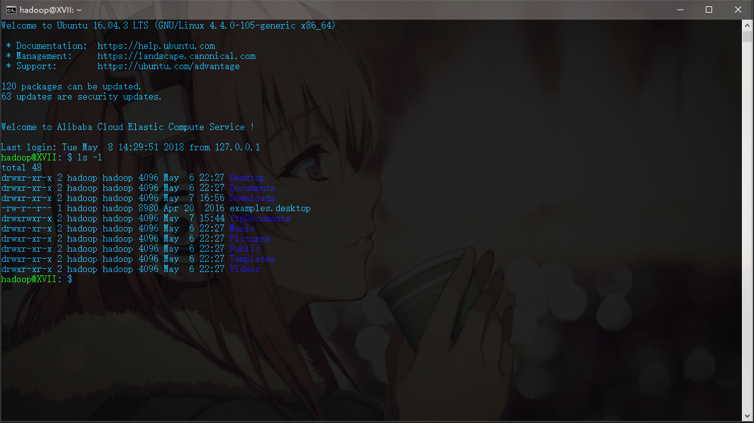Image resolution: width=754 pixels, height=423 pixels.
Task: Click the Pictures directory name
Action: [x=250, y=238]
